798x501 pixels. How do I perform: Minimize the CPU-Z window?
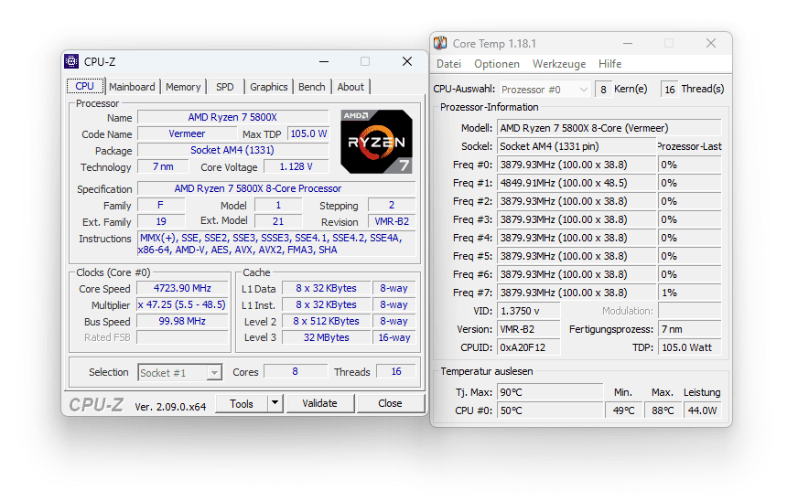pos(324,61)
